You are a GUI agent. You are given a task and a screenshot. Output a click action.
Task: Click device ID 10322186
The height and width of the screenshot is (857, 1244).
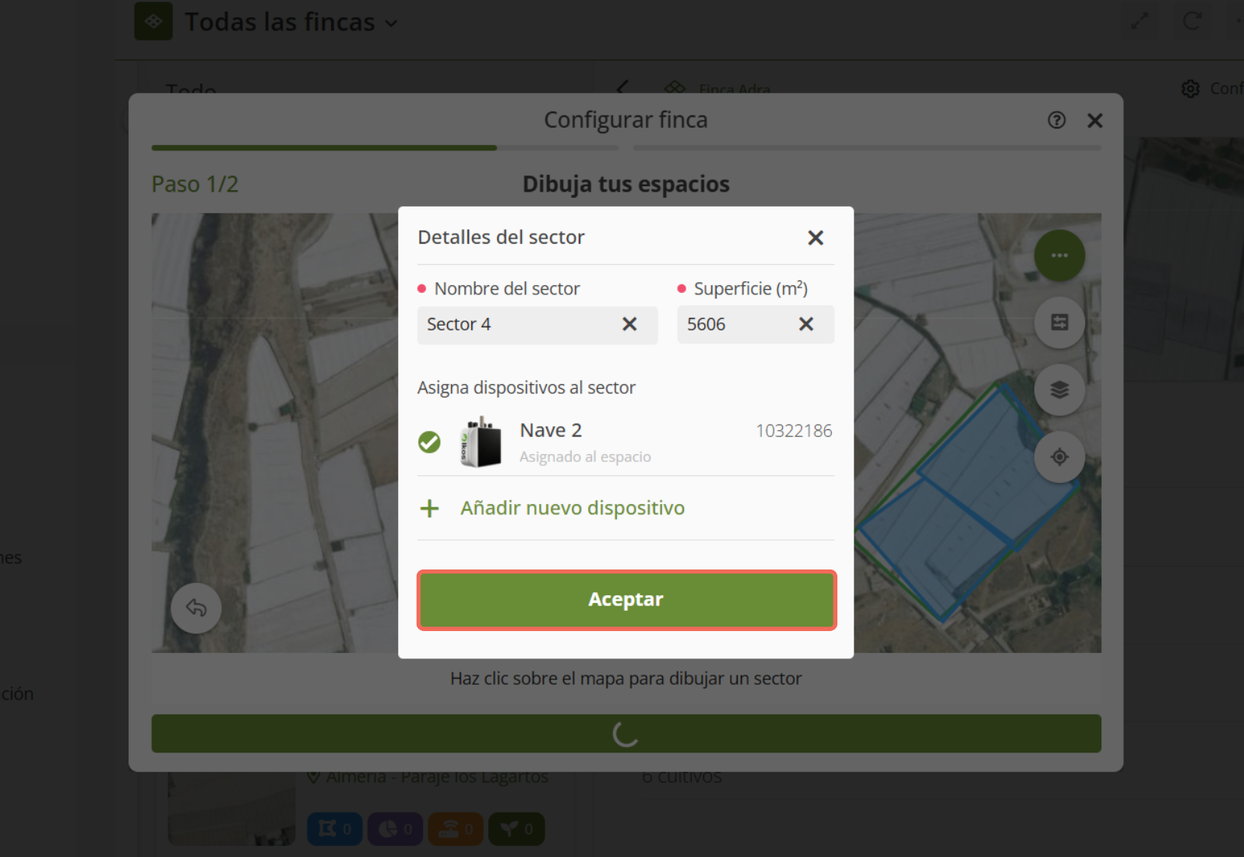click(x=794, y=431)
